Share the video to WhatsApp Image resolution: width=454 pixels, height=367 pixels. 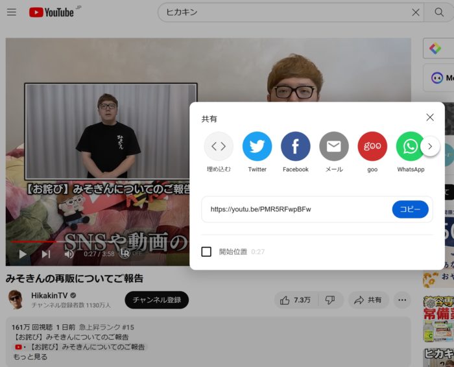[411, 152]
